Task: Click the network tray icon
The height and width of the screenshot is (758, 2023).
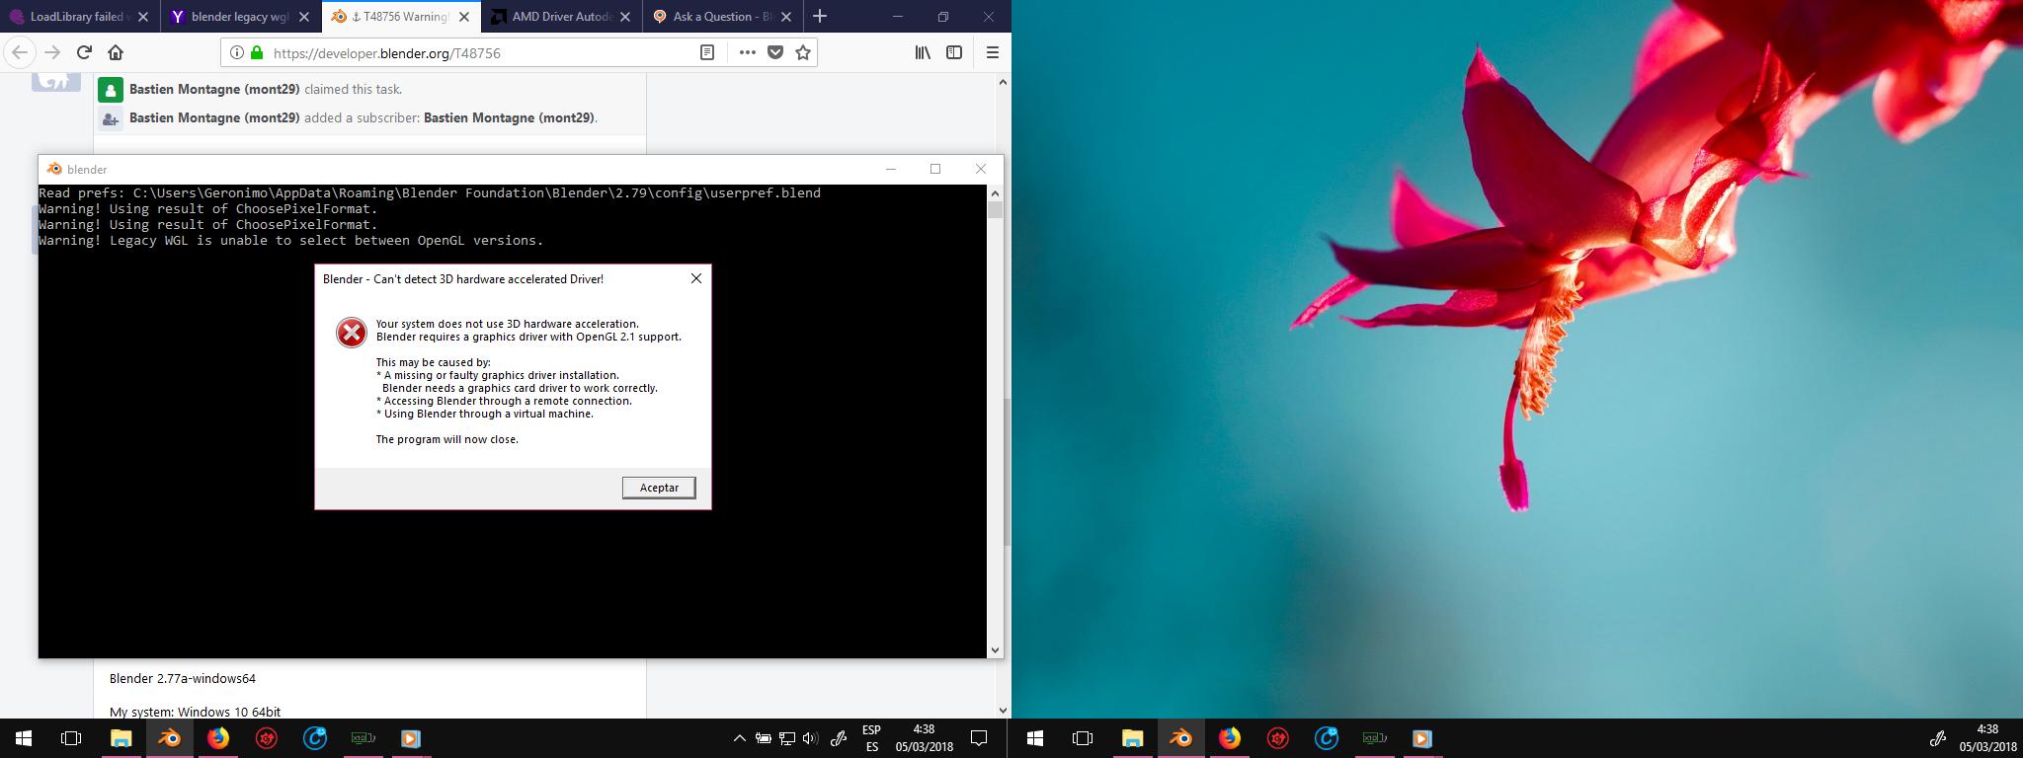Action: pos(787,738)
